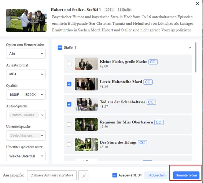Viewport: 203px width, 183px height.
Task: Open the Qualität 1080P 15000K dropdown
Action: point(26,95)
